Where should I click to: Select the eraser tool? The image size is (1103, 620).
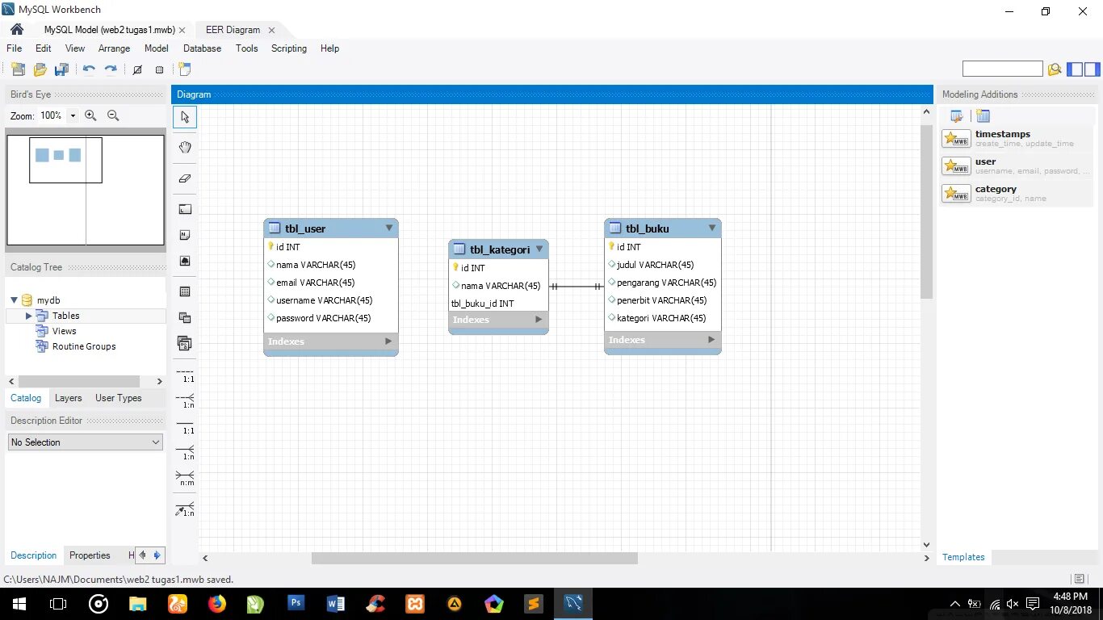(185, 178)
